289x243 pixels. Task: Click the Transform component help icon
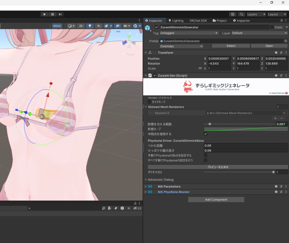pyautogui.click(x=276, y=52)
